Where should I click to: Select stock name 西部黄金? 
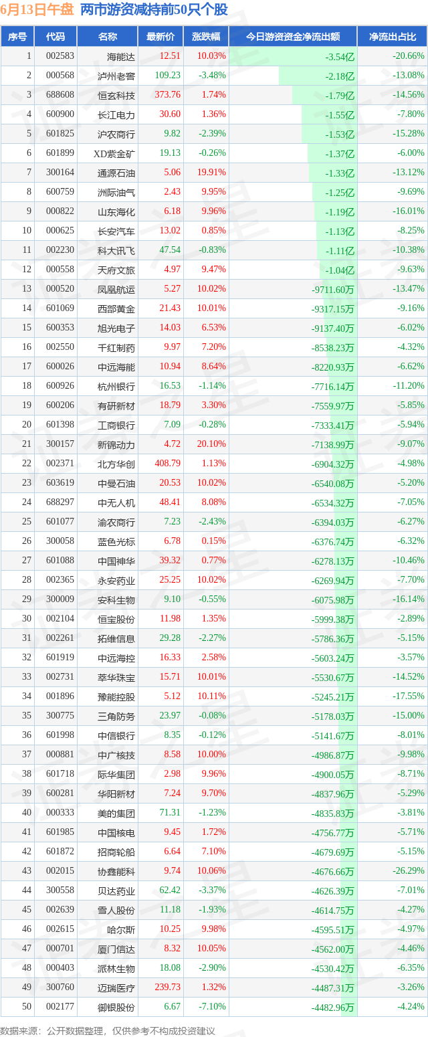tap(116, 309)
